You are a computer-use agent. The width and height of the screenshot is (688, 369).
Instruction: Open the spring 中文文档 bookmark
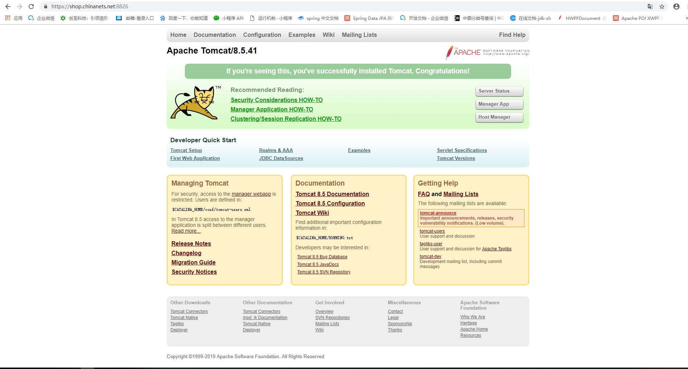318,18
